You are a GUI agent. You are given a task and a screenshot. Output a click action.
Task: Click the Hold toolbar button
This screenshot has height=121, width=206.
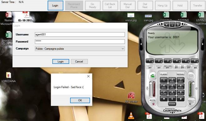[x=180, y=6]
